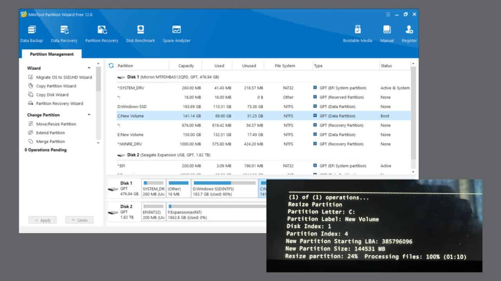This screenshot has height=281, width=501.
Task: Select D:Windows-SSD(NTFS) block in disk map
Action: pos(224,188)
